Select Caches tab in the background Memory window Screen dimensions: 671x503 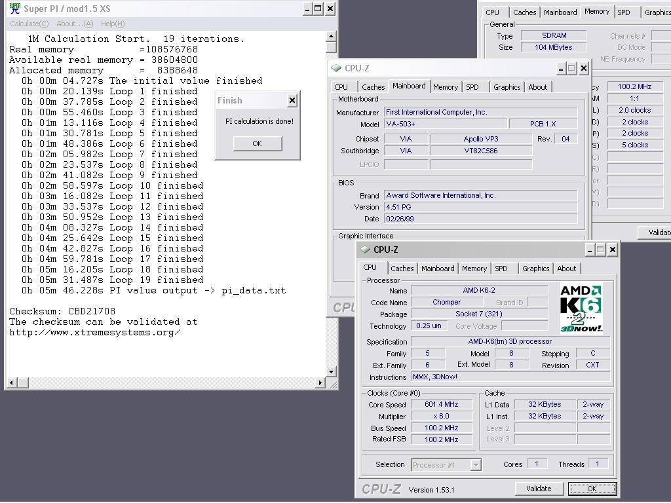pyautogui.click(x=525, y=12)
